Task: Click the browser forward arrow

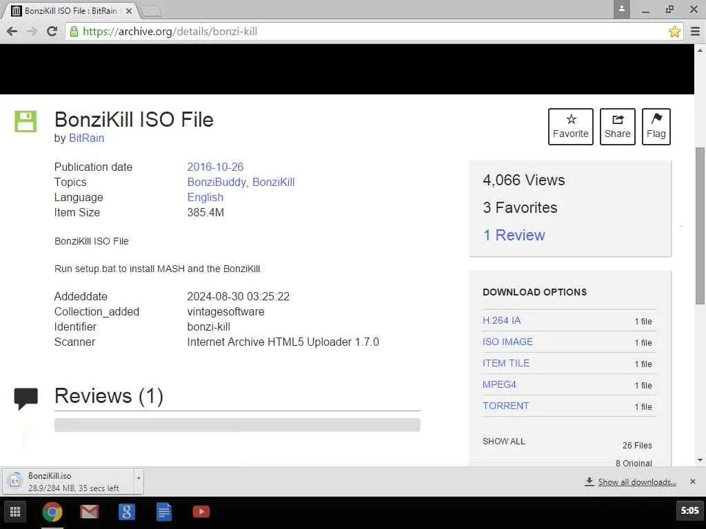Action: (32, 31)
